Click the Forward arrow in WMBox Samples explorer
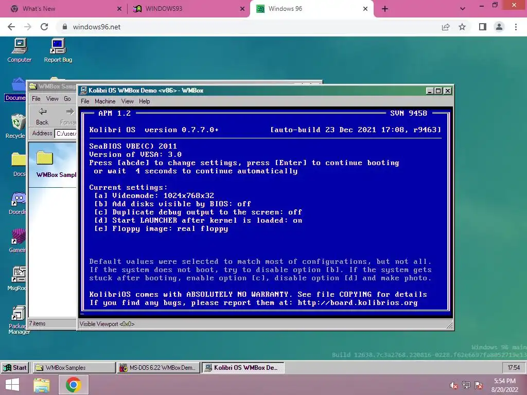527x395 pixels. [x=68, y=116]
